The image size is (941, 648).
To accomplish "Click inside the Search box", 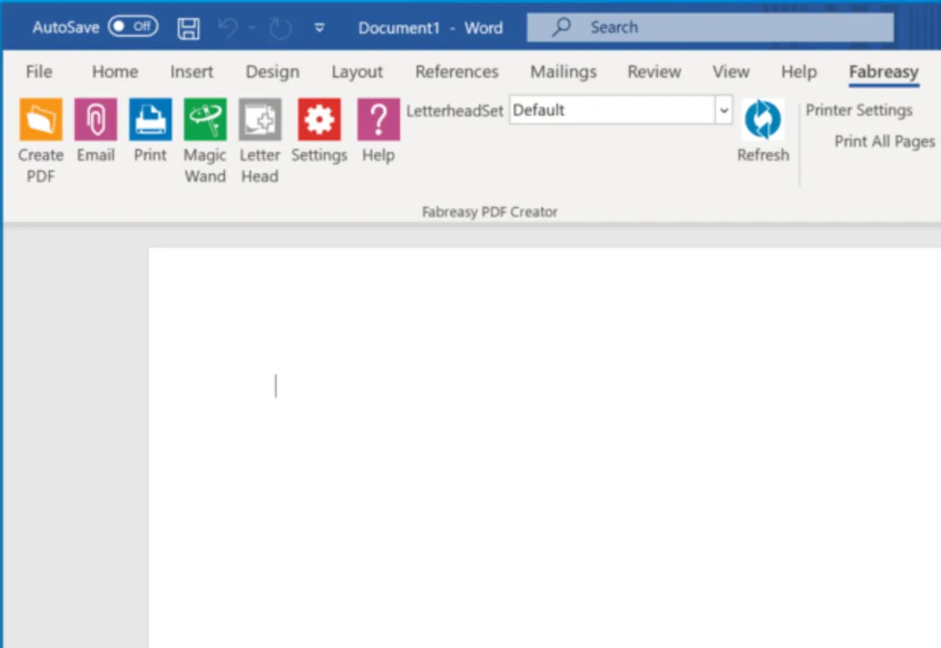I will point(706,27).
